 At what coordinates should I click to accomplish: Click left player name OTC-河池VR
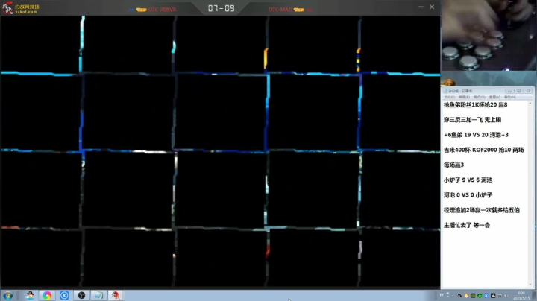[163, 10]
